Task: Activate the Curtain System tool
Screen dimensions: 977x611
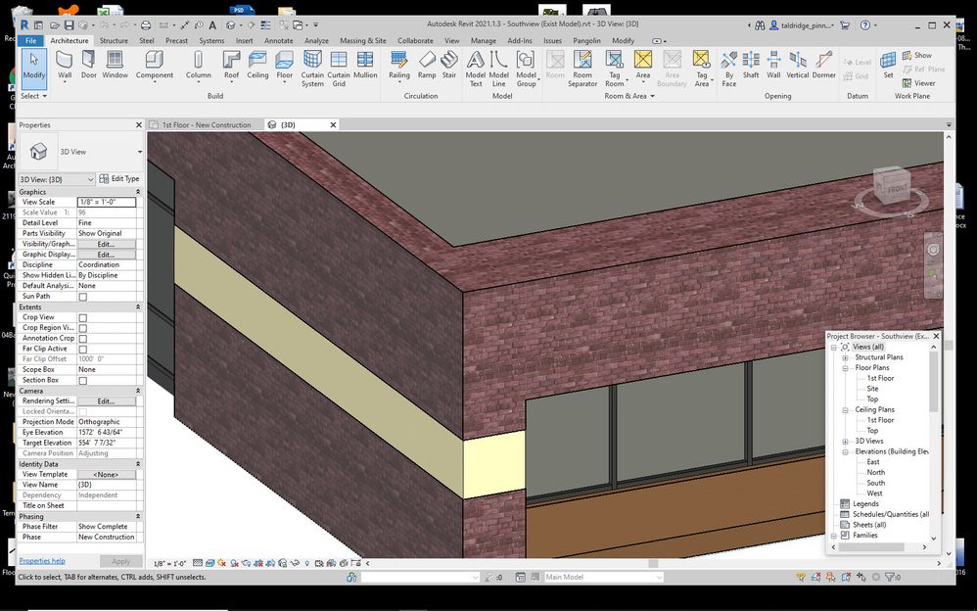Action: pyautogui.click(x=312, y=69)
